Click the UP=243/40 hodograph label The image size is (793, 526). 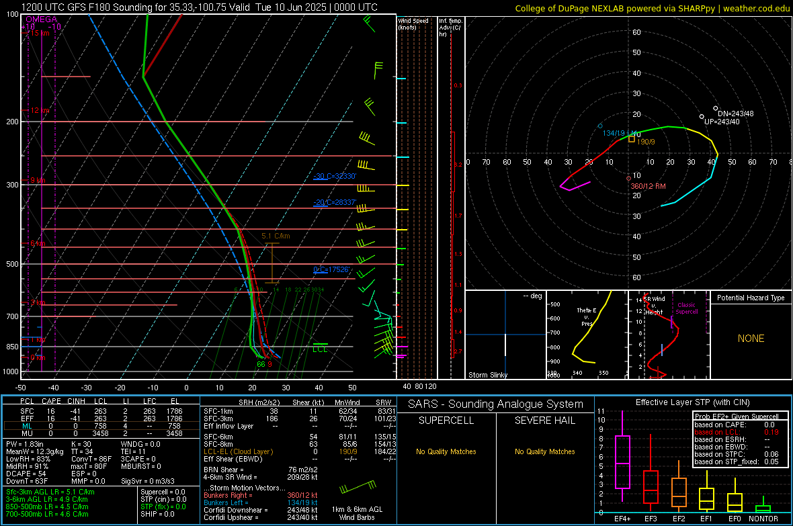click(x=722, y=122)
